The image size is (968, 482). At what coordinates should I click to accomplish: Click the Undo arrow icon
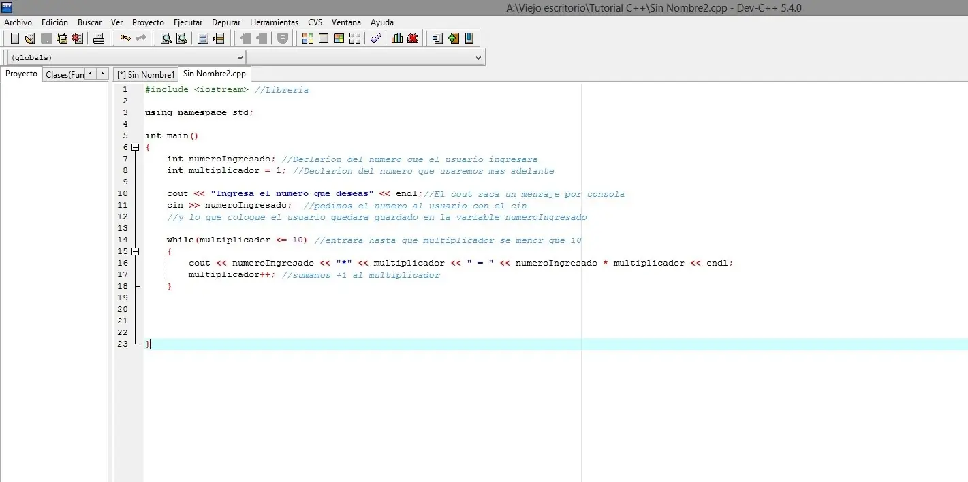(x=125, y=38)
